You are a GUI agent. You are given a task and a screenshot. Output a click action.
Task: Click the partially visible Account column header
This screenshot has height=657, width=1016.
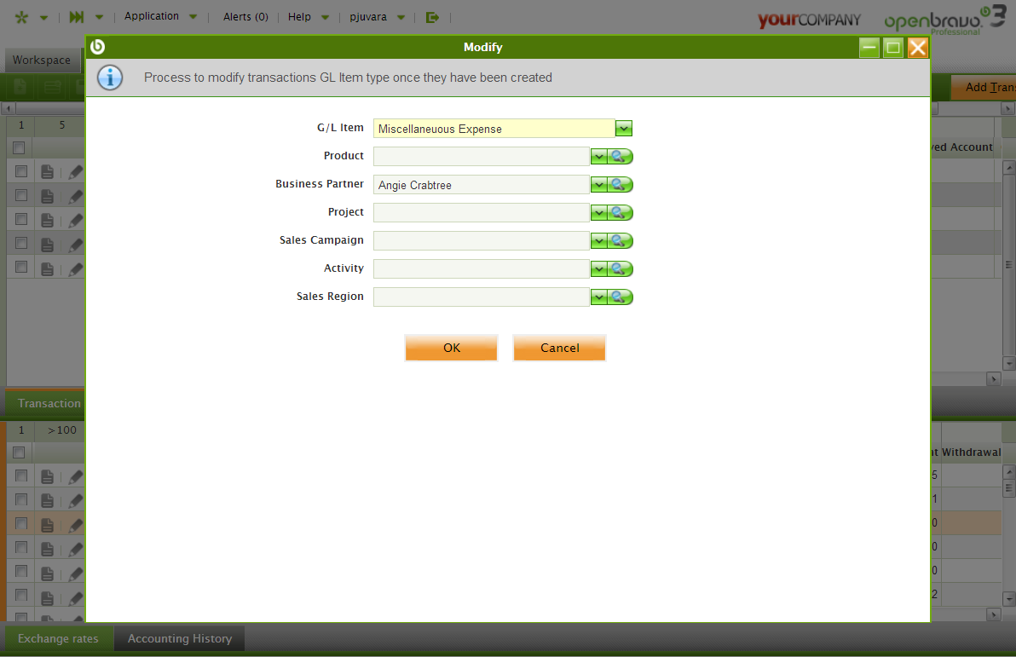(x=963, y=147)
